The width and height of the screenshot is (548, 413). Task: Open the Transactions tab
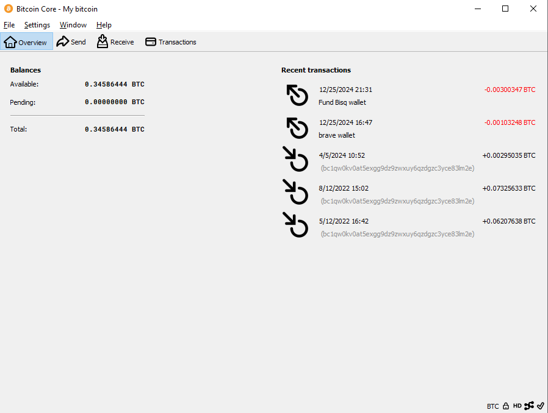pos(170,41)
